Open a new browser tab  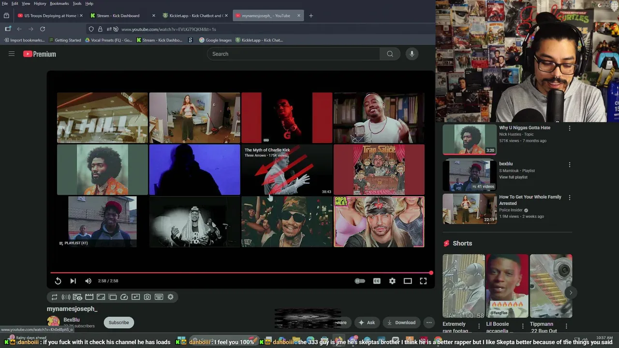click(311, 15)
